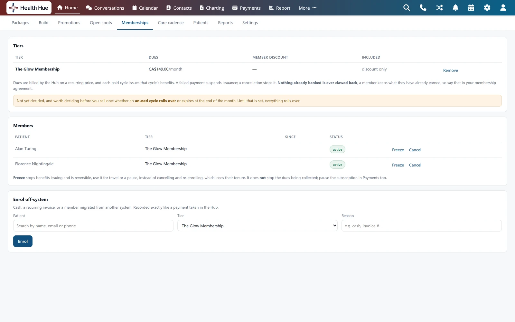Click the Patient search input field
The width and height of the screenshot is (515, 322).
click(x=93, y=226)
